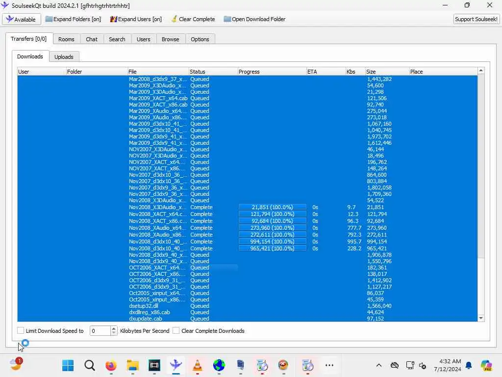This screenshot has width=502, height=377.
Task: Select the Transfers [0/0] tab
Action: pyautogui.click(x=29, y=39)
